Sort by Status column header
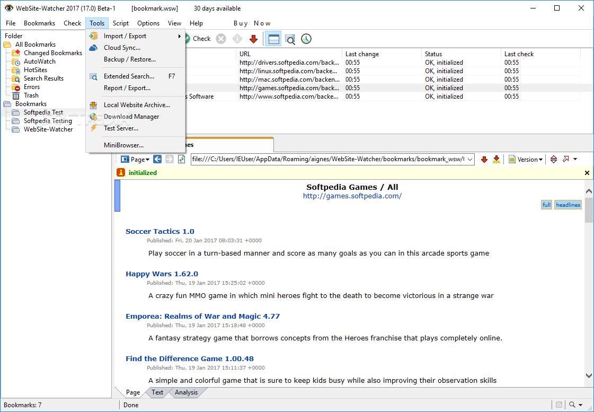 pos(461,54)
